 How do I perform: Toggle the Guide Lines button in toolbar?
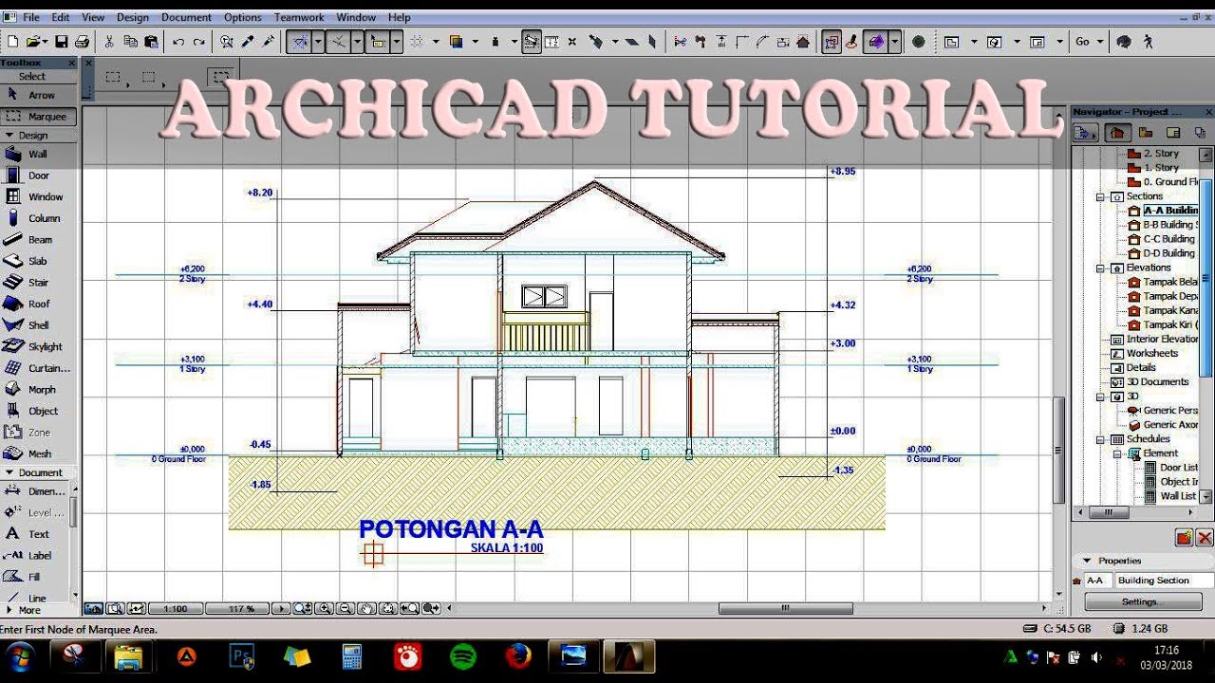coord(300,42)
